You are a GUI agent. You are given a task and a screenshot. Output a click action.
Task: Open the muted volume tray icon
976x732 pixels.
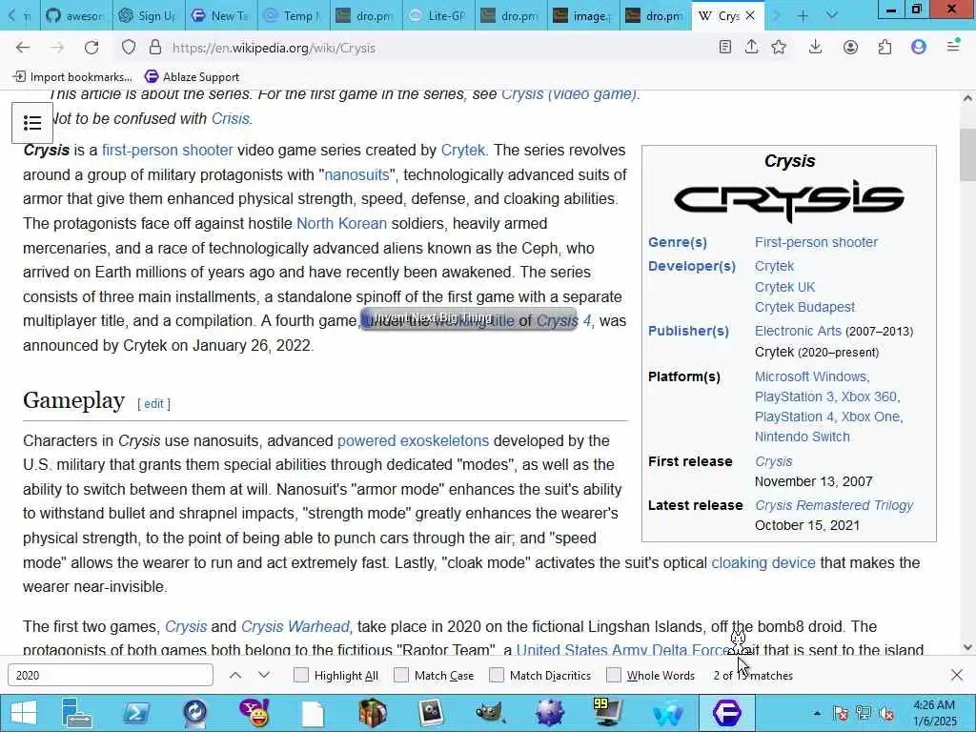(x=886, y=713)
